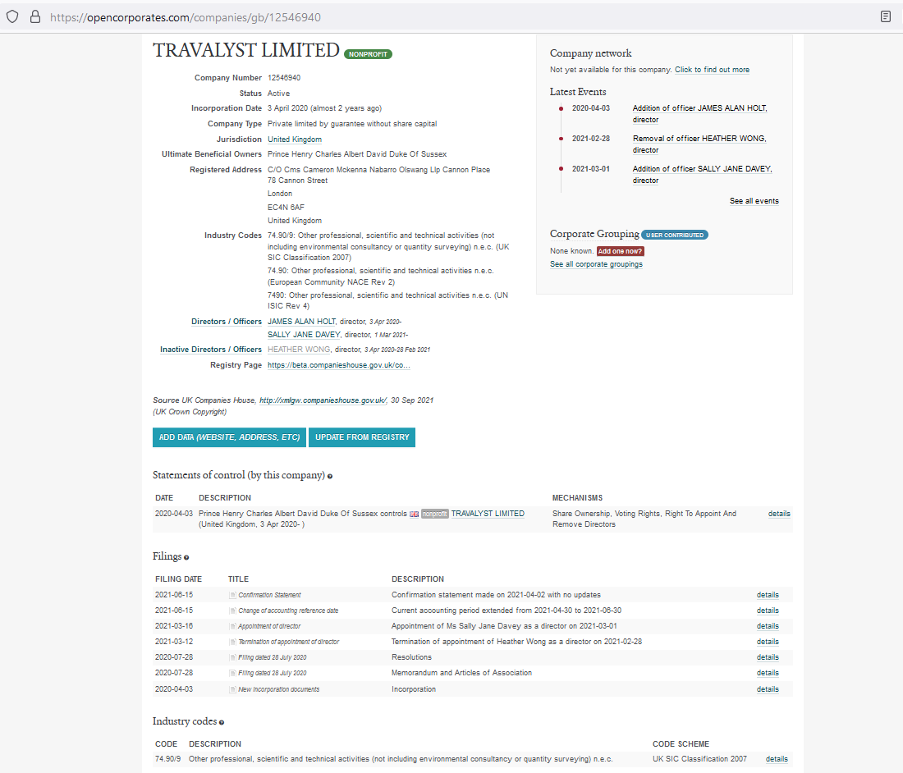This screenshot has width=903, height=773.
Task: Click the UK SIC Classification 2007 cell
Action: [x=699, y=759]
